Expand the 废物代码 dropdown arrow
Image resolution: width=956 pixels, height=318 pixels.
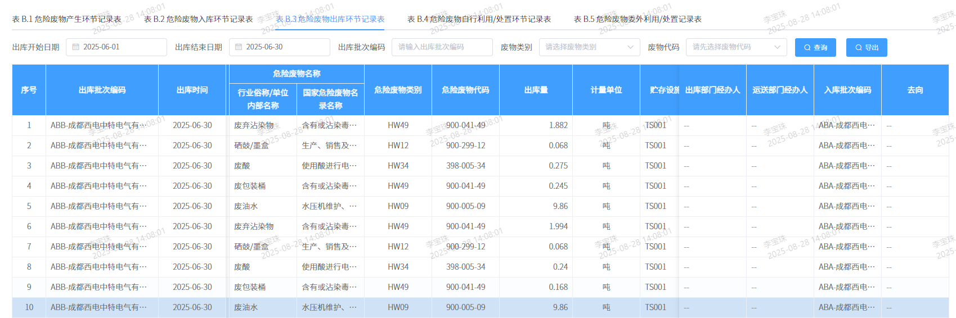pyautogui.click(x=777, y=47)
